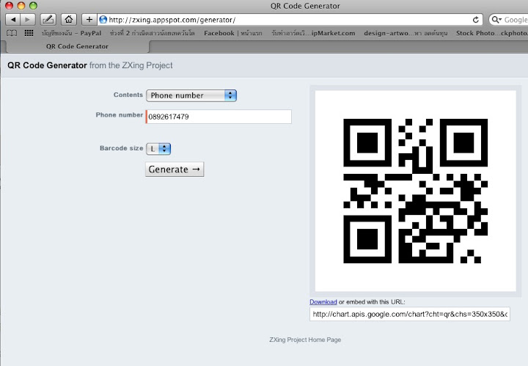The height and width of the screenshot is (366, 528).
Task: Open the ZXing Project Home Page link
Action: [305, 340]
